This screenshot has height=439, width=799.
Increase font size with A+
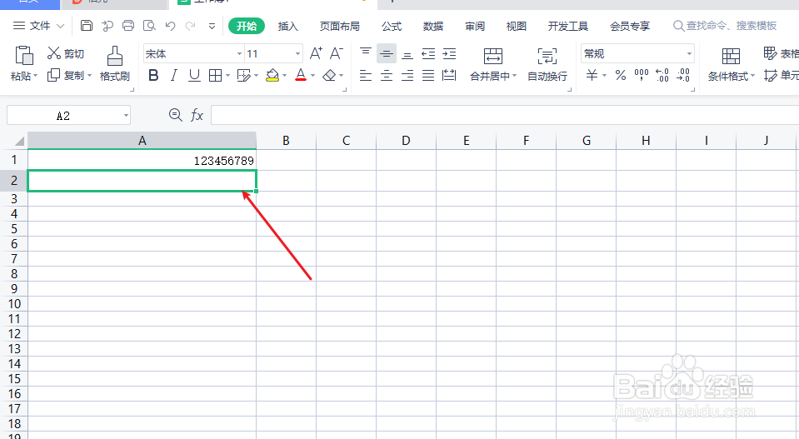click(x=316, y=53)
